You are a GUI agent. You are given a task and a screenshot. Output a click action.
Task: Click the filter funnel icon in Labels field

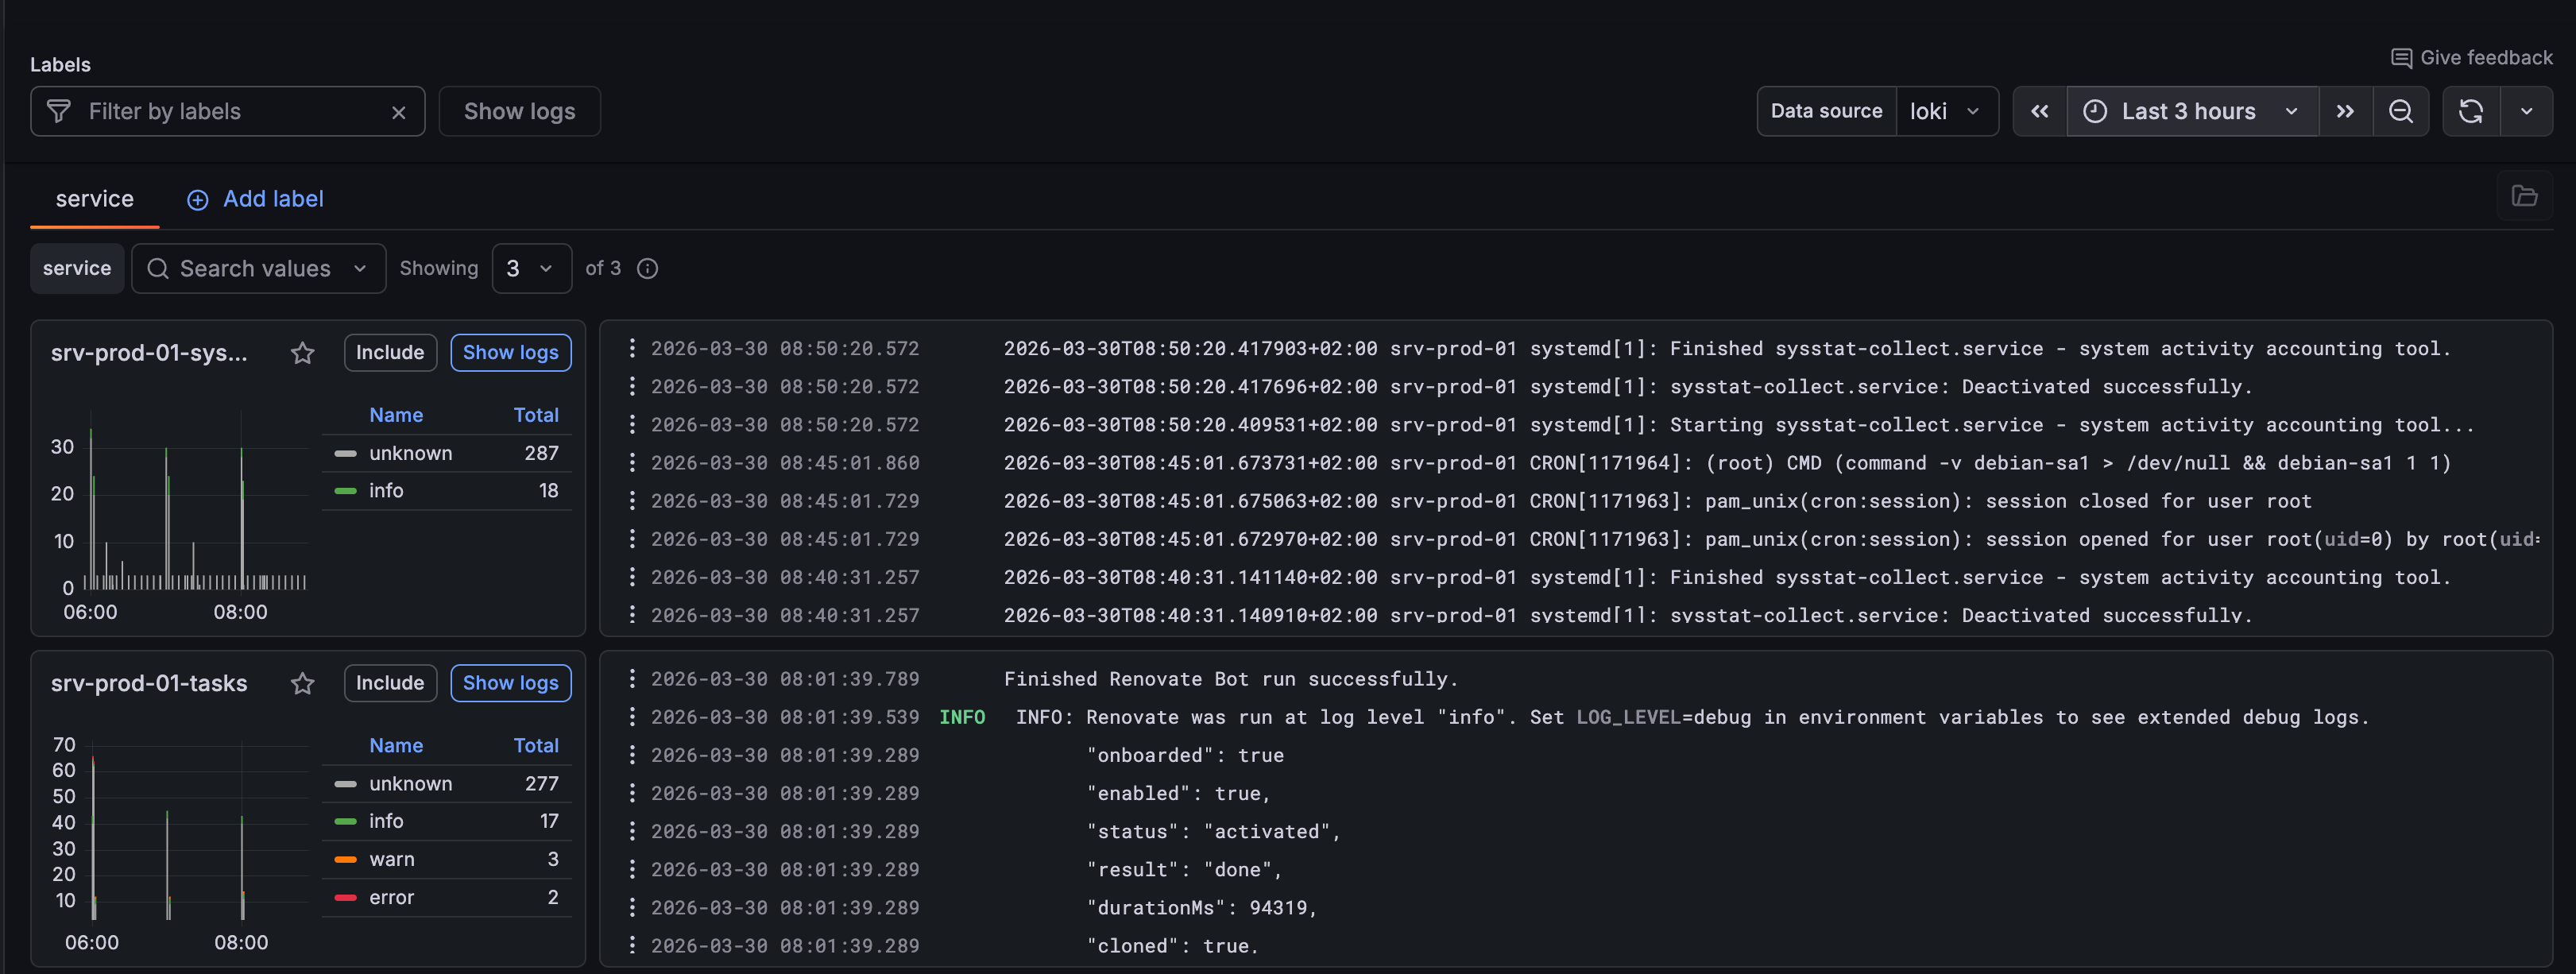pyautogui.click(x=59, y=111)
